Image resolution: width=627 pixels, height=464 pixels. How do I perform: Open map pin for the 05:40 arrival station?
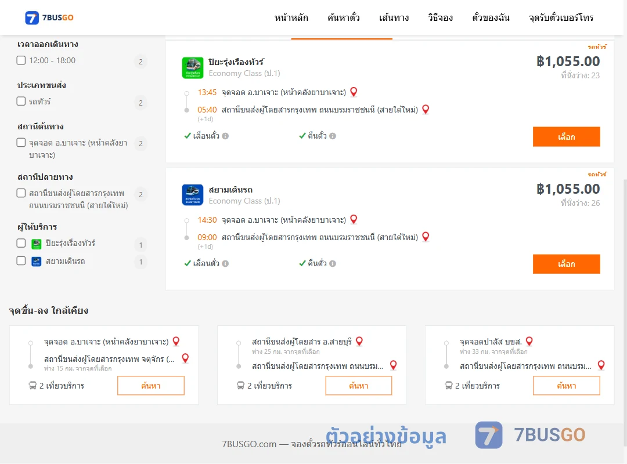tap(426, 109)
